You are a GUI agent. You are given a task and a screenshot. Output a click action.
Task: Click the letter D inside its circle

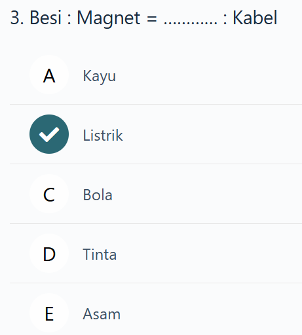coord(49,255)
